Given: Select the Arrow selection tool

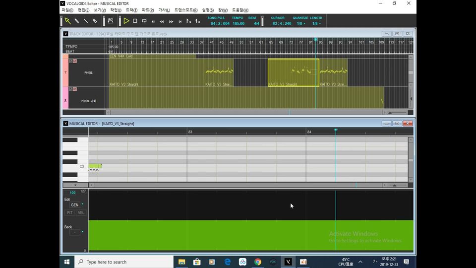Looking at the screenshot, I should click(x=67, y=21).
